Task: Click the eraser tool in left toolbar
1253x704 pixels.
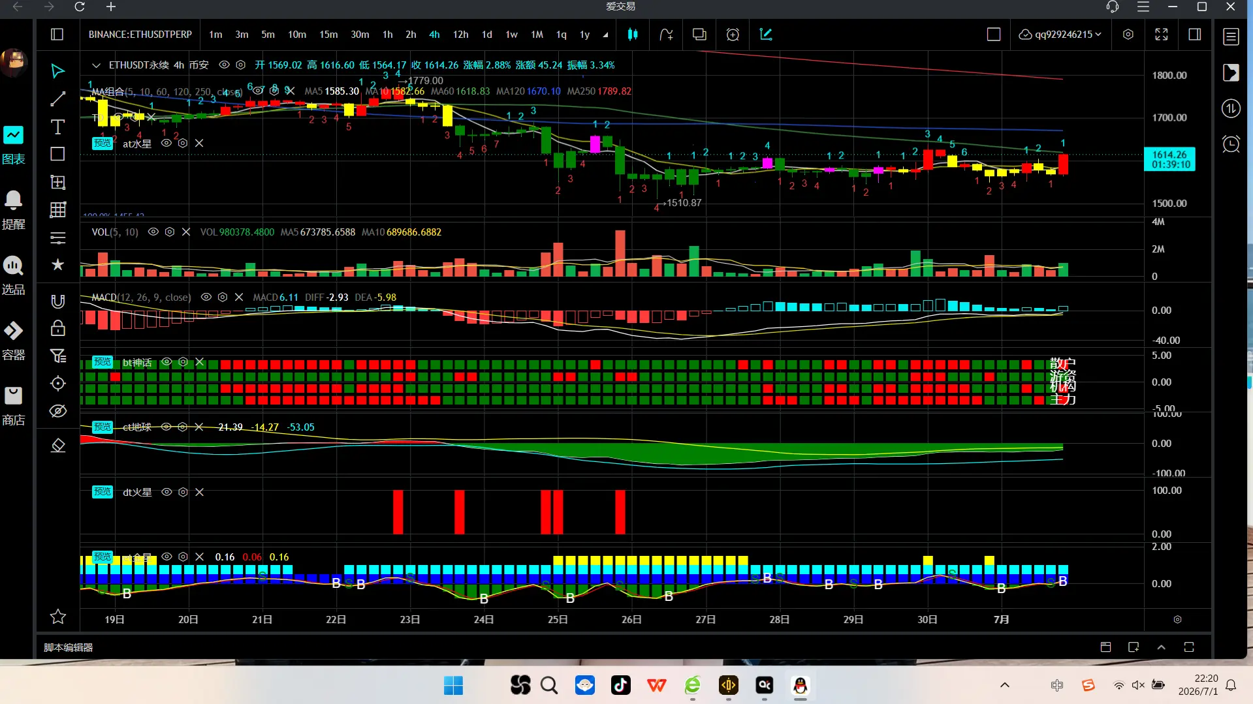Action: pos(57,446)
